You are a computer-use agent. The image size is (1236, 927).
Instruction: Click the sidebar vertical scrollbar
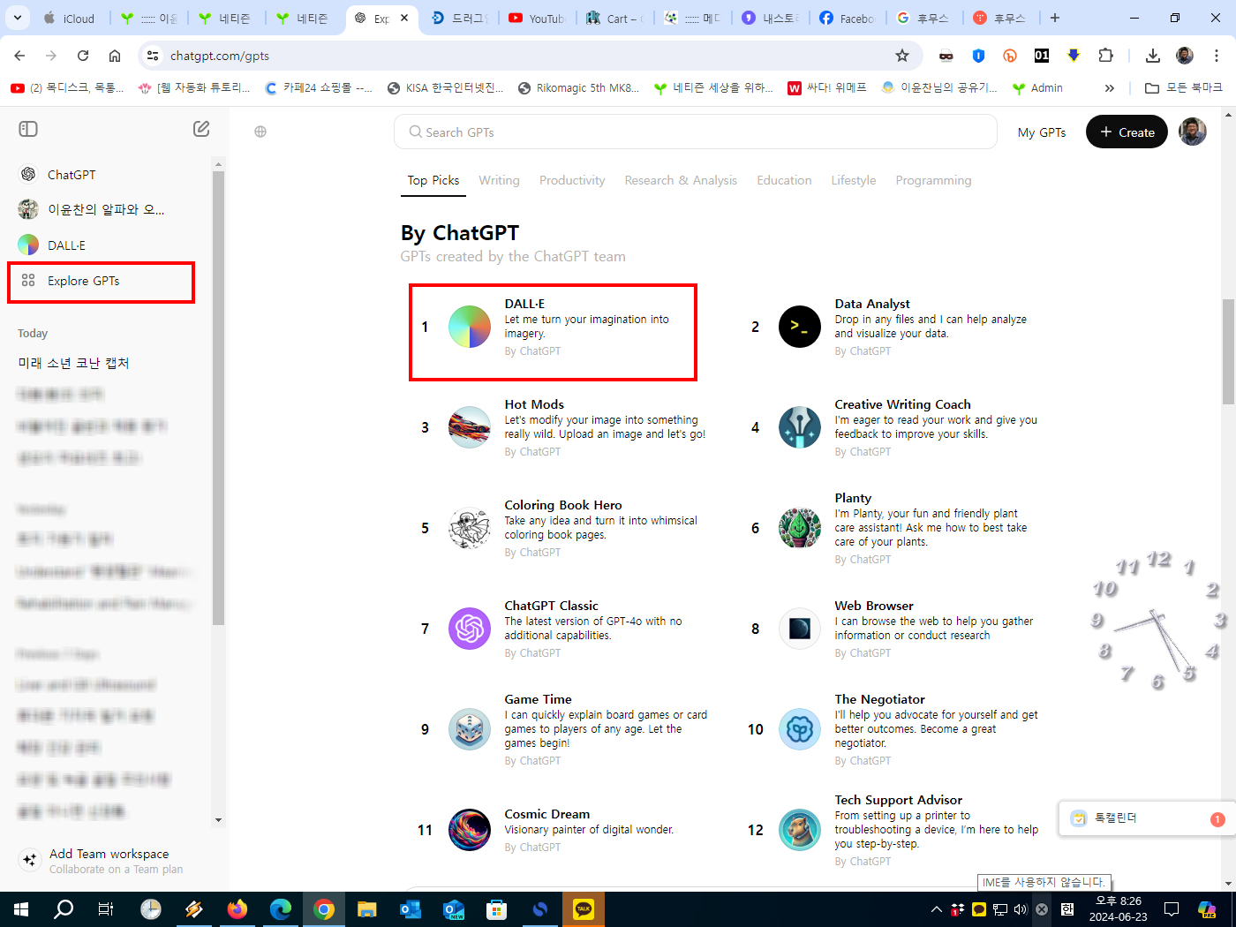click(x=218, y=397)
